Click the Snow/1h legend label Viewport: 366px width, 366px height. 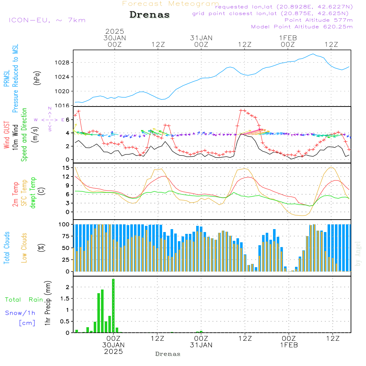click(x=20, y=313)
